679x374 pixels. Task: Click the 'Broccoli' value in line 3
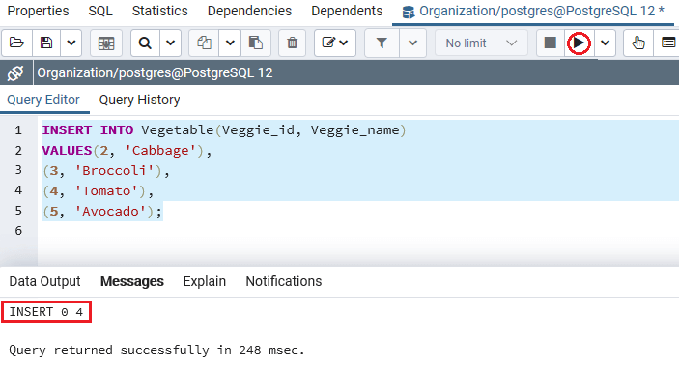114,171
